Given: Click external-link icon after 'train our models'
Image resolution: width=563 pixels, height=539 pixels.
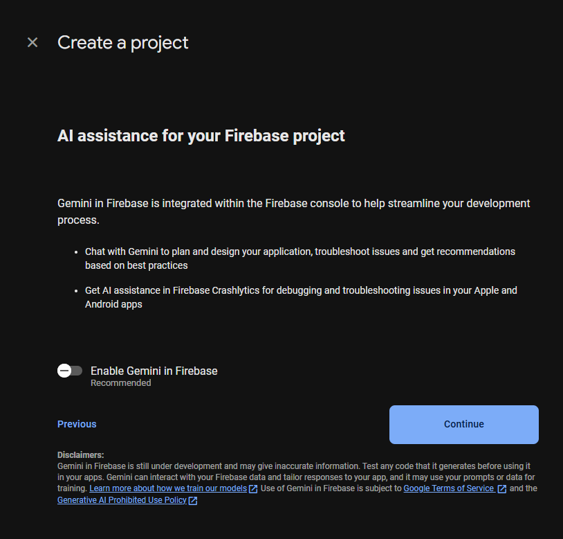Looking at the screenshot, I should pos(253,489).
